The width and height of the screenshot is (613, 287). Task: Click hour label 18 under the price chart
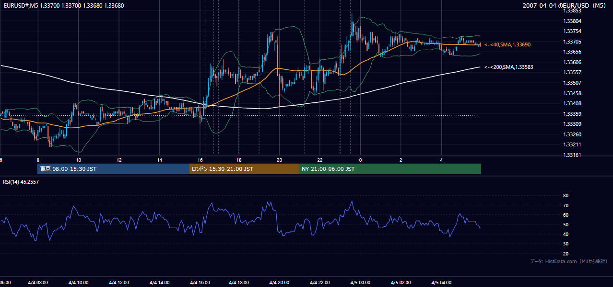(x=239, y=160)
